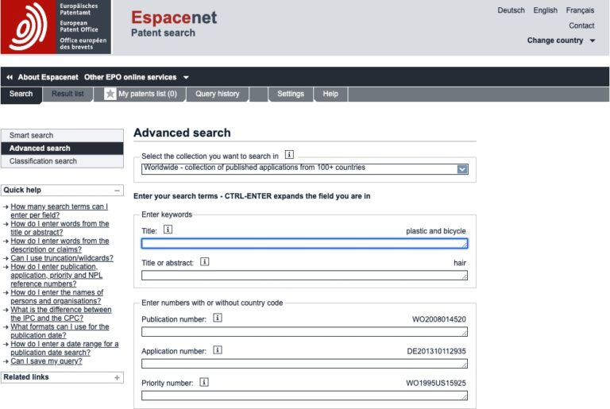Switch language to Deutsch

pos(511,10)
